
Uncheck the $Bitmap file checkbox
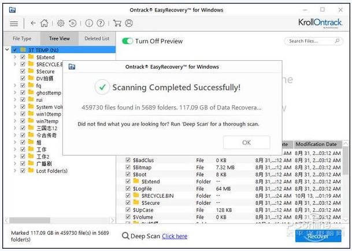128,167
